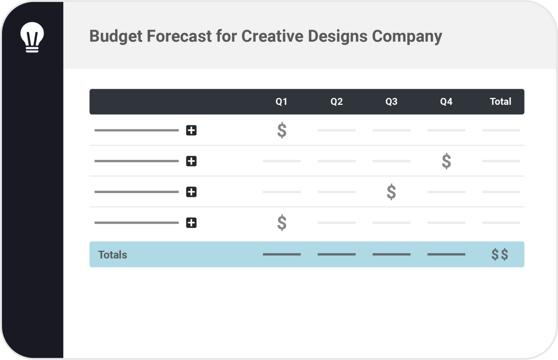558x360 pixels.
Task: Select the first row label line
Action: click(137, 130)
